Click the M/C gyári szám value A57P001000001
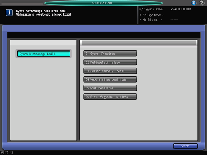The width and height of the screenshot is (207, 155). [181, 9]
